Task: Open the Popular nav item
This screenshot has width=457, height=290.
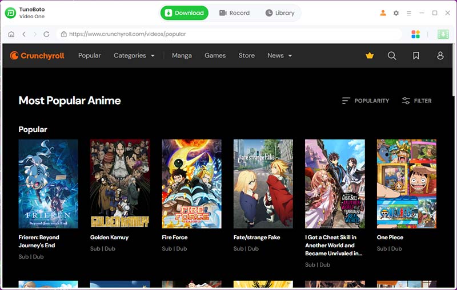Action: 90,55
